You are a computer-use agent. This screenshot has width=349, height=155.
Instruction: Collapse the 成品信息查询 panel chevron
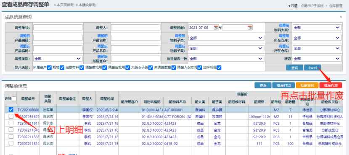click(341, 17)
